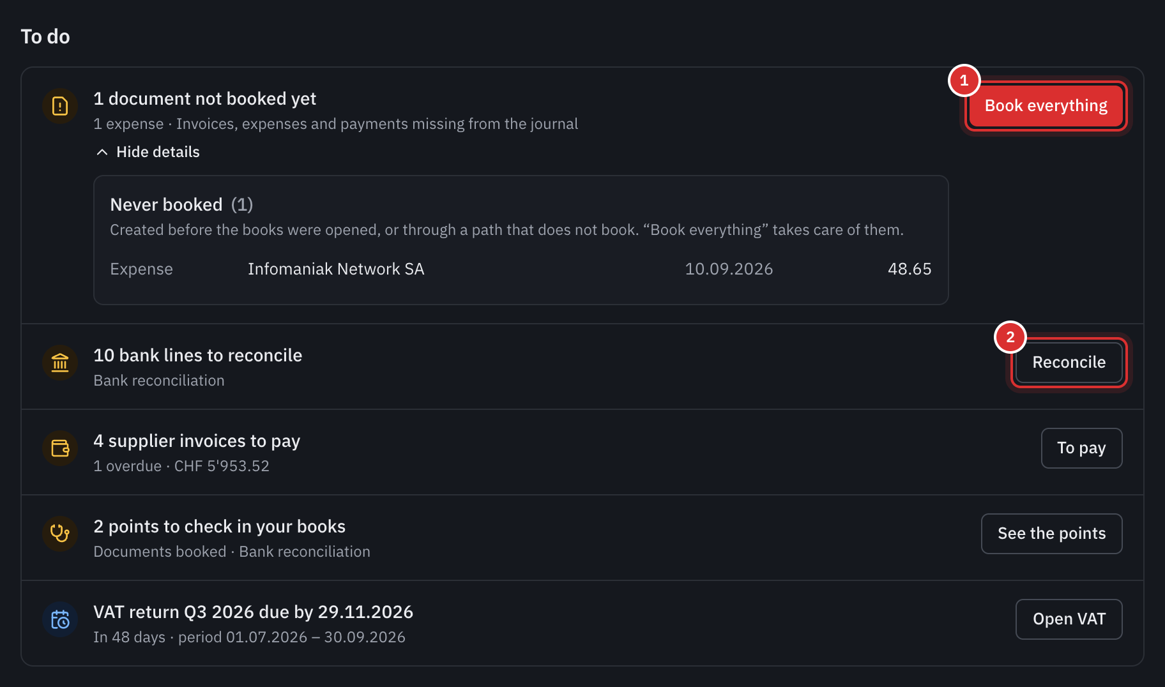This screenshot has width=1165, height=687.
Task: Click the unbooked document warning icon
Action: pyautogui.click(x=60, y=106)
